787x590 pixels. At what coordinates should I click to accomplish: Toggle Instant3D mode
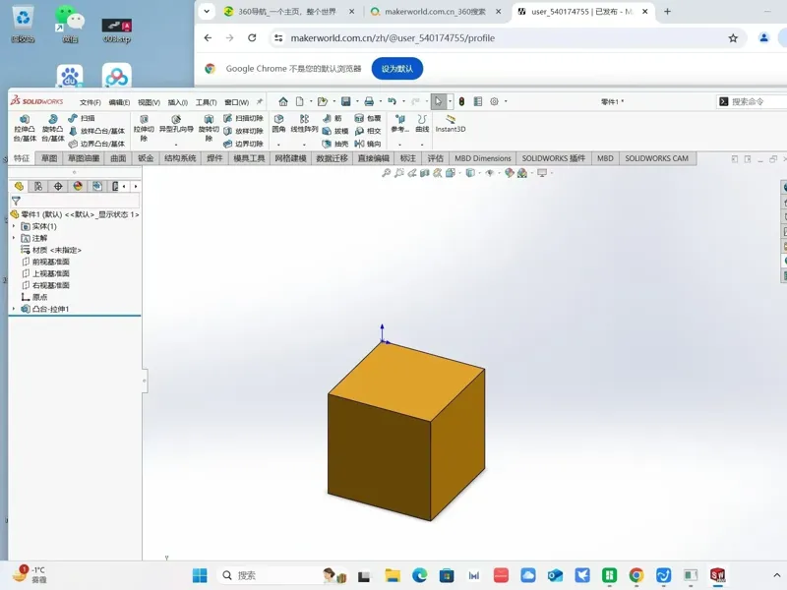pos(451,124)
